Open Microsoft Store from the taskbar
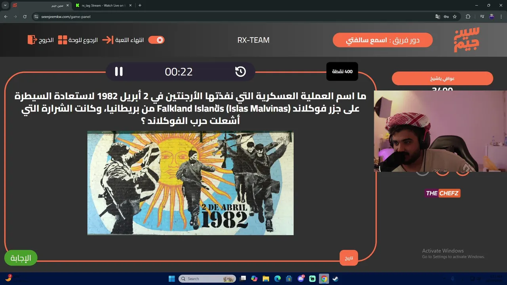 [x=289, y=279]
